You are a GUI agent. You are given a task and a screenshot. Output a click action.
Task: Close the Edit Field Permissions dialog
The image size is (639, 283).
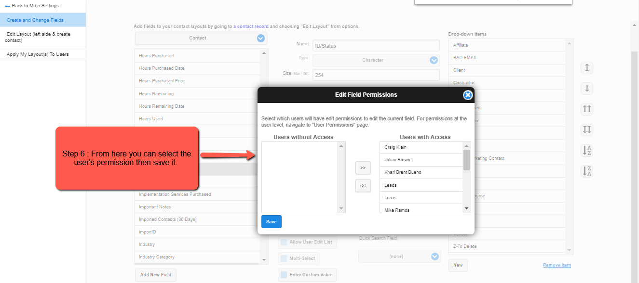[467, 95]
